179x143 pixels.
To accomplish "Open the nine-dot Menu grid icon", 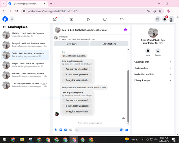I will [x=158, y=19].
